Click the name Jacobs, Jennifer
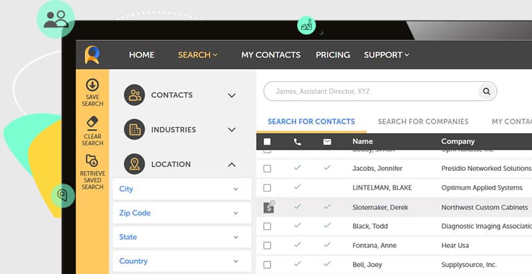The height and width of the screenshot is (274, 532). [377, 168]
